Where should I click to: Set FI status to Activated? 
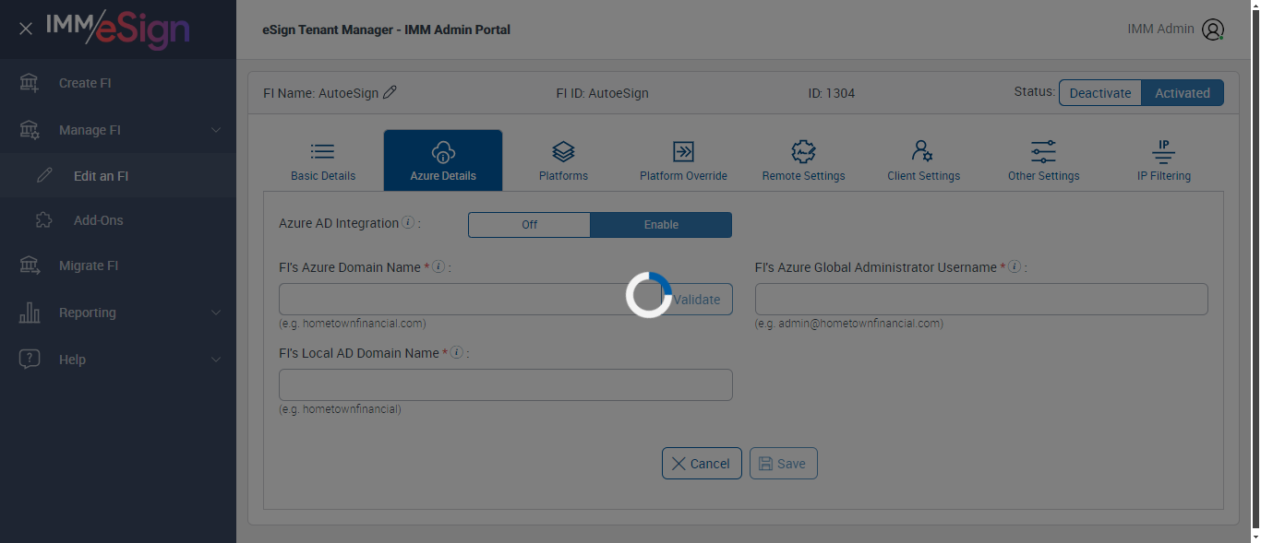click(1183, 93)
